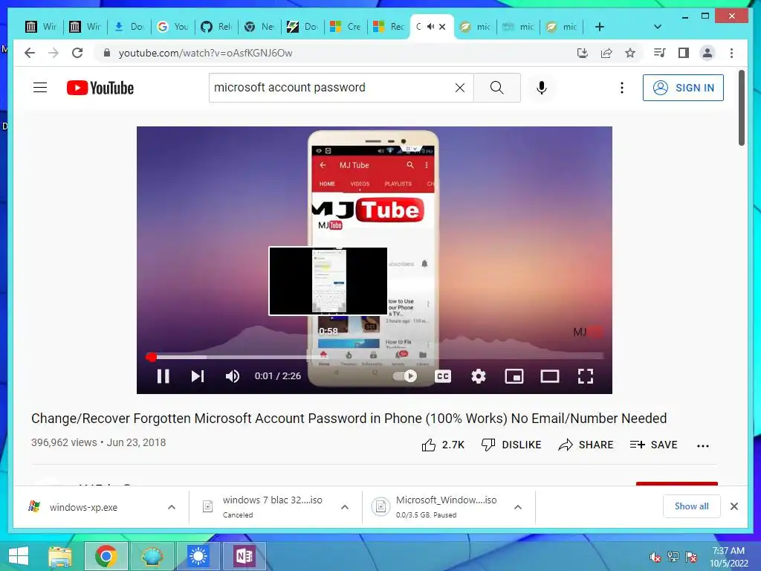Switch to the first 'Wir' tab
The image size is (761, 571).
click(42, 27)
